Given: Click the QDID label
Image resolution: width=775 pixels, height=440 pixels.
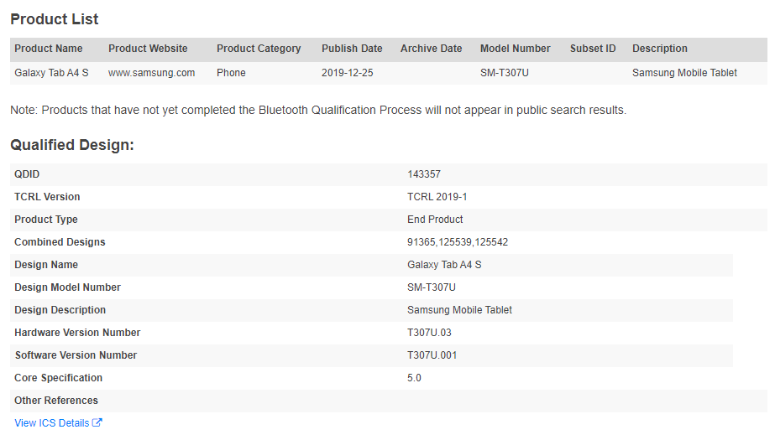Looking at the screenshot, I should (27, 174).
